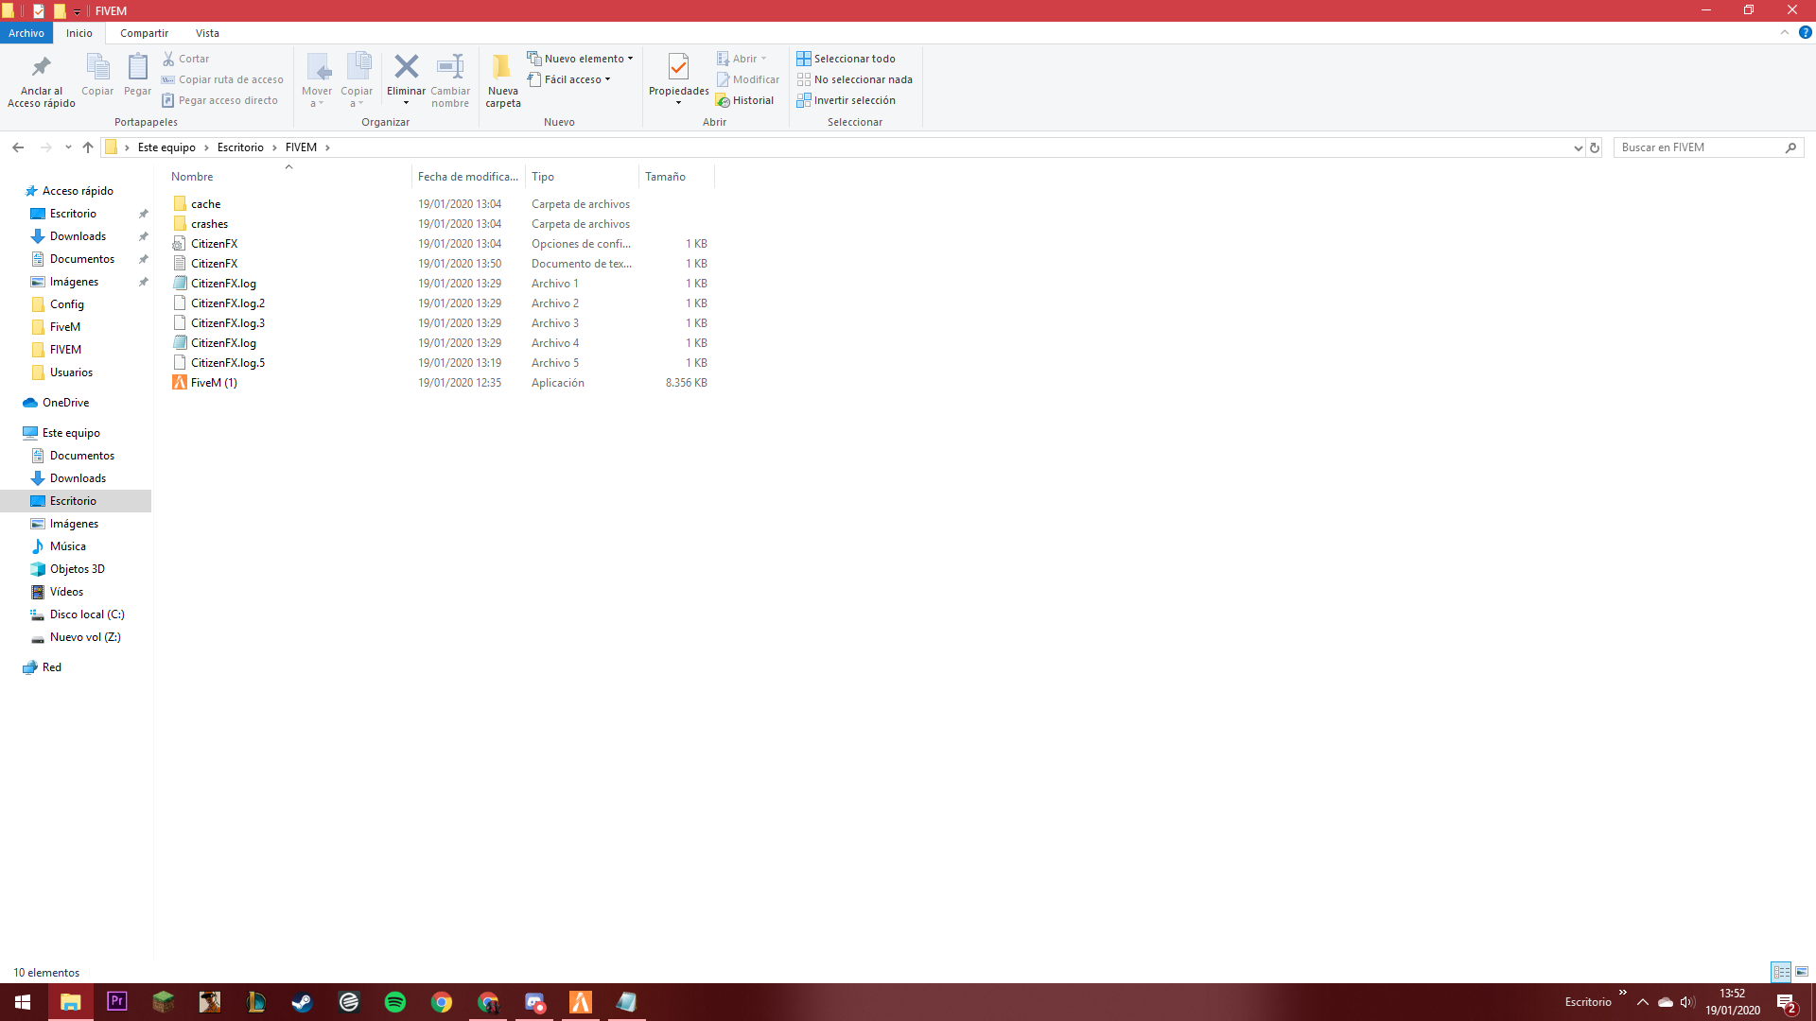
Task: Open the notification center icon
Action: tap(1786, 1002)
